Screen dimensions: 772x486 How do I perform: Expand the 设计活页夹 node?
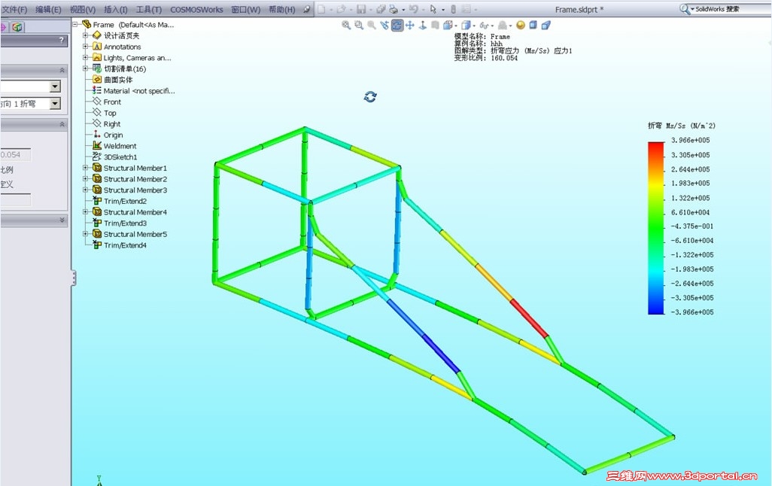[x=86, y=35]
